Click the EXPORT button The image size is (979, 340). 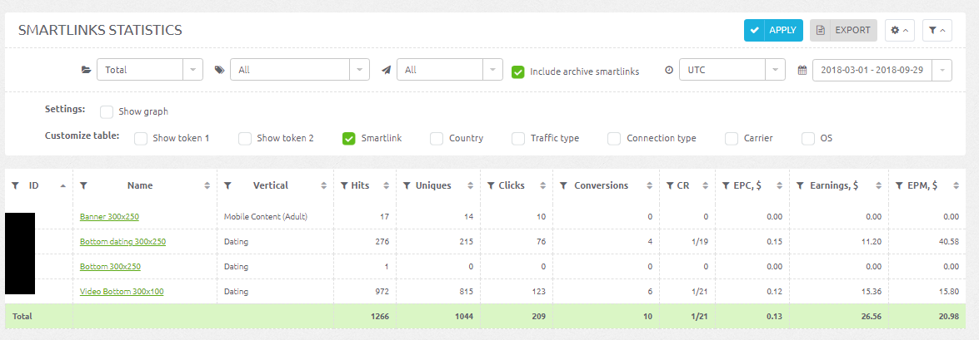click(x=843, y=30)
